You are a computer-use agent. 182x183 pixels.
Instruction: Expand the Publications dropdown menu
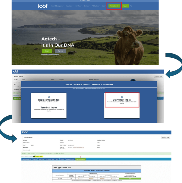tap(96, 6)
